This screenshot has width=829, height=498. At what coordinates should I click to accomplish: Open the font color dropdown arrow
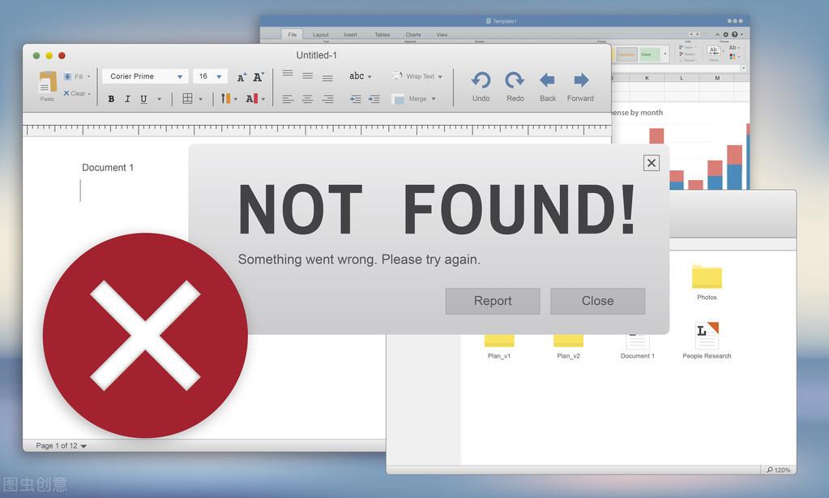point(263,99)
